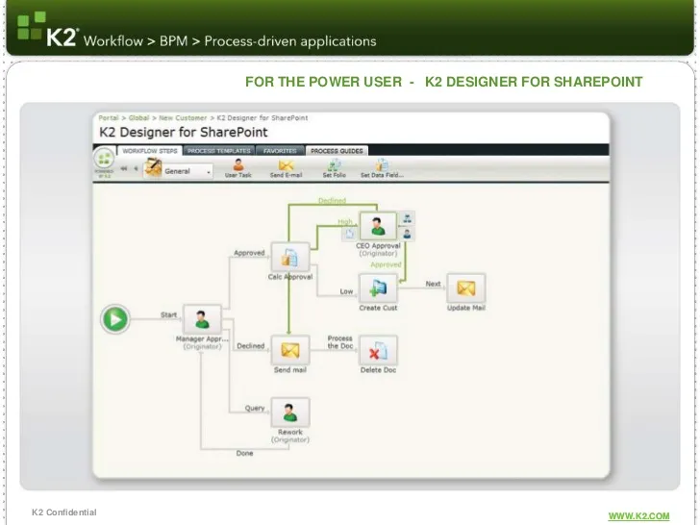Switch to the Process Templates tab
This screenshot has width=700, height=525.
[x=219, y=151]
